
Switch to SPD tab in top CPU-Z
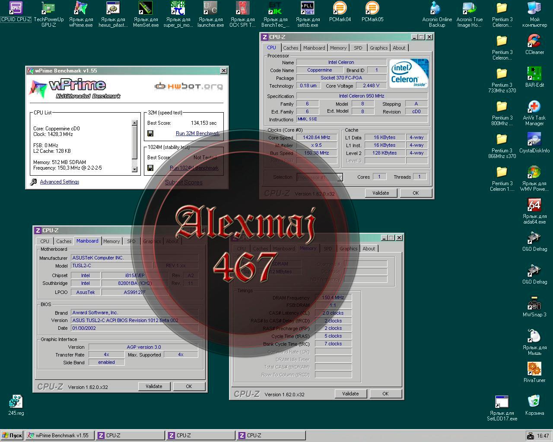pos(358,48)
